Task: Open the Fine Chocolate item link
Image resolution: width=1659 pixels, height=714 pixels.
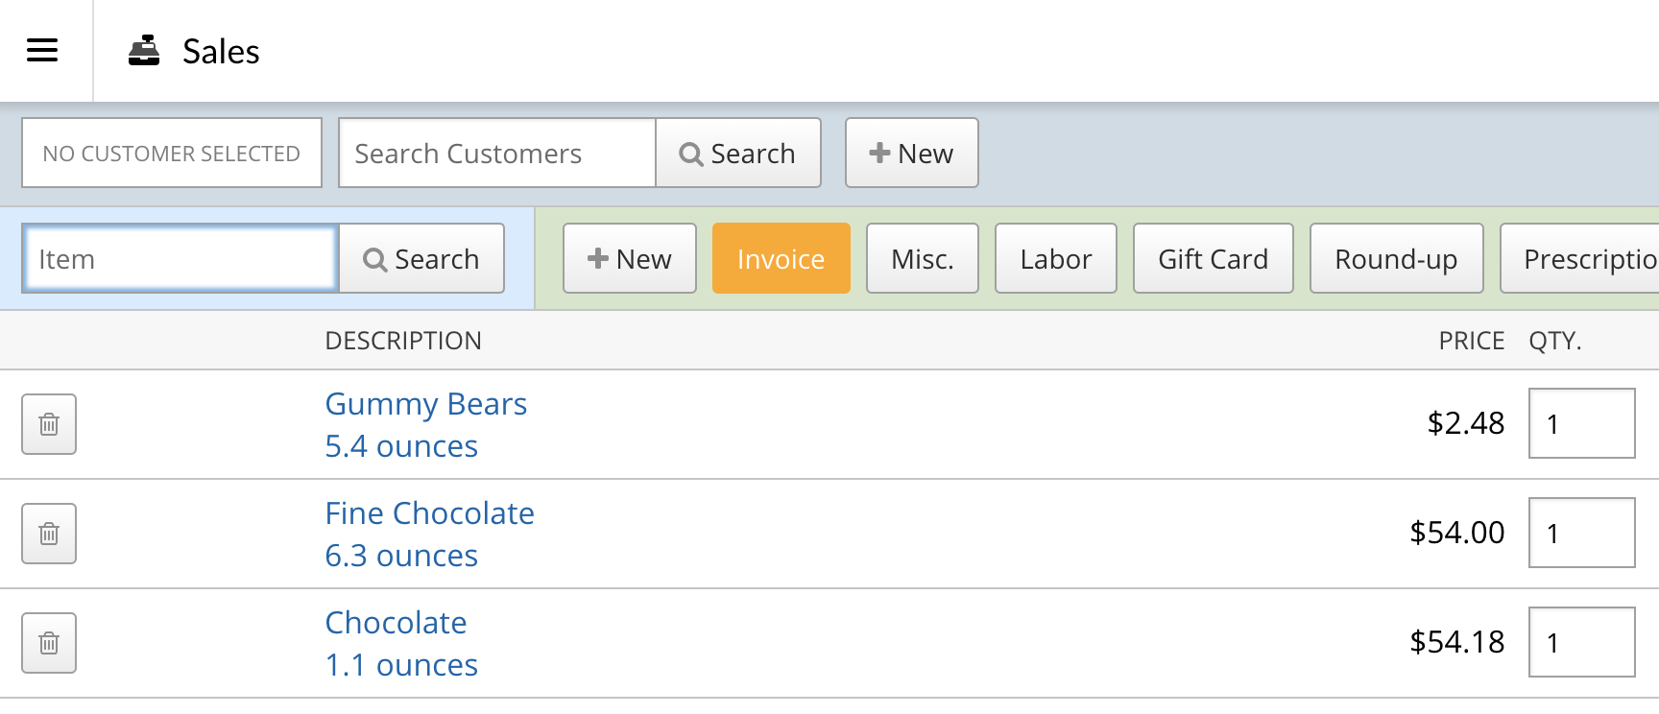Action: pos(429,513)
